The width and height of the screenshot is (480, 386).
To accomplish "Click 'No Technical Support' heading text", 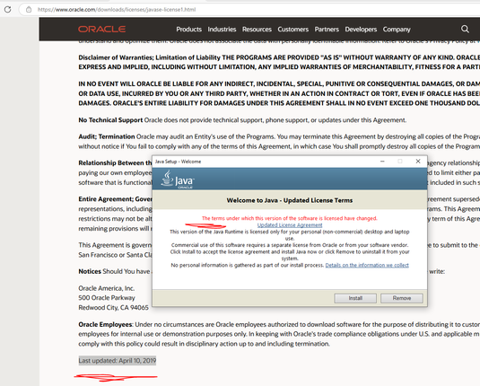I will coord(110,120).
